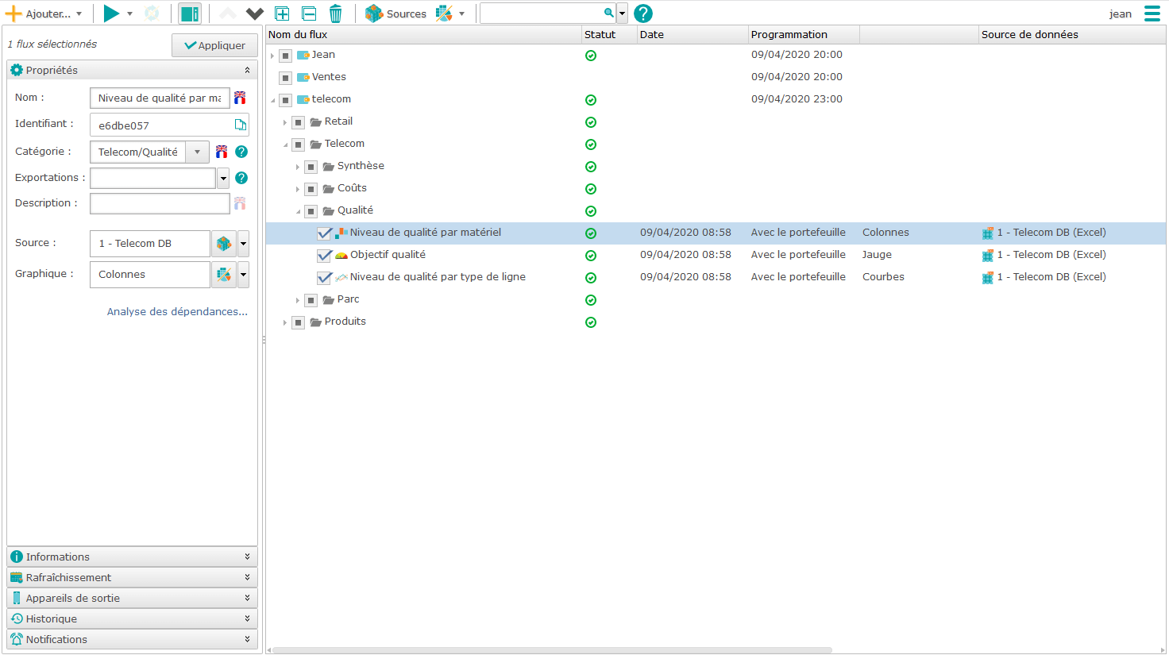Toggle the Jean wallet checkbox

(286, 56)
